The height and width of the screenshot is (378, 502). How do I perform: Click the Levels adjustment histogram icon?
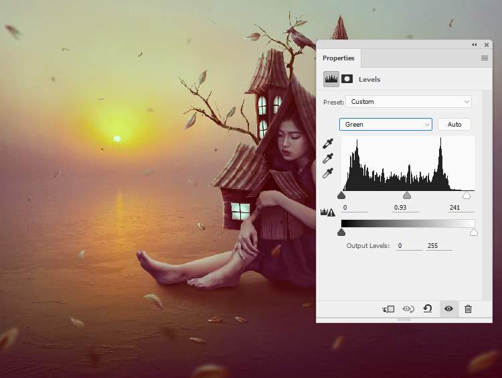tap(331, 79)
